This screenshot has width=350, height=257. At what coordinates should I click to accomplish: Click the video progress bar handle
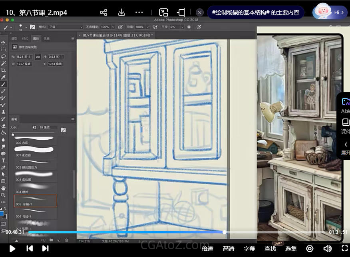click(x=225, y=232)
